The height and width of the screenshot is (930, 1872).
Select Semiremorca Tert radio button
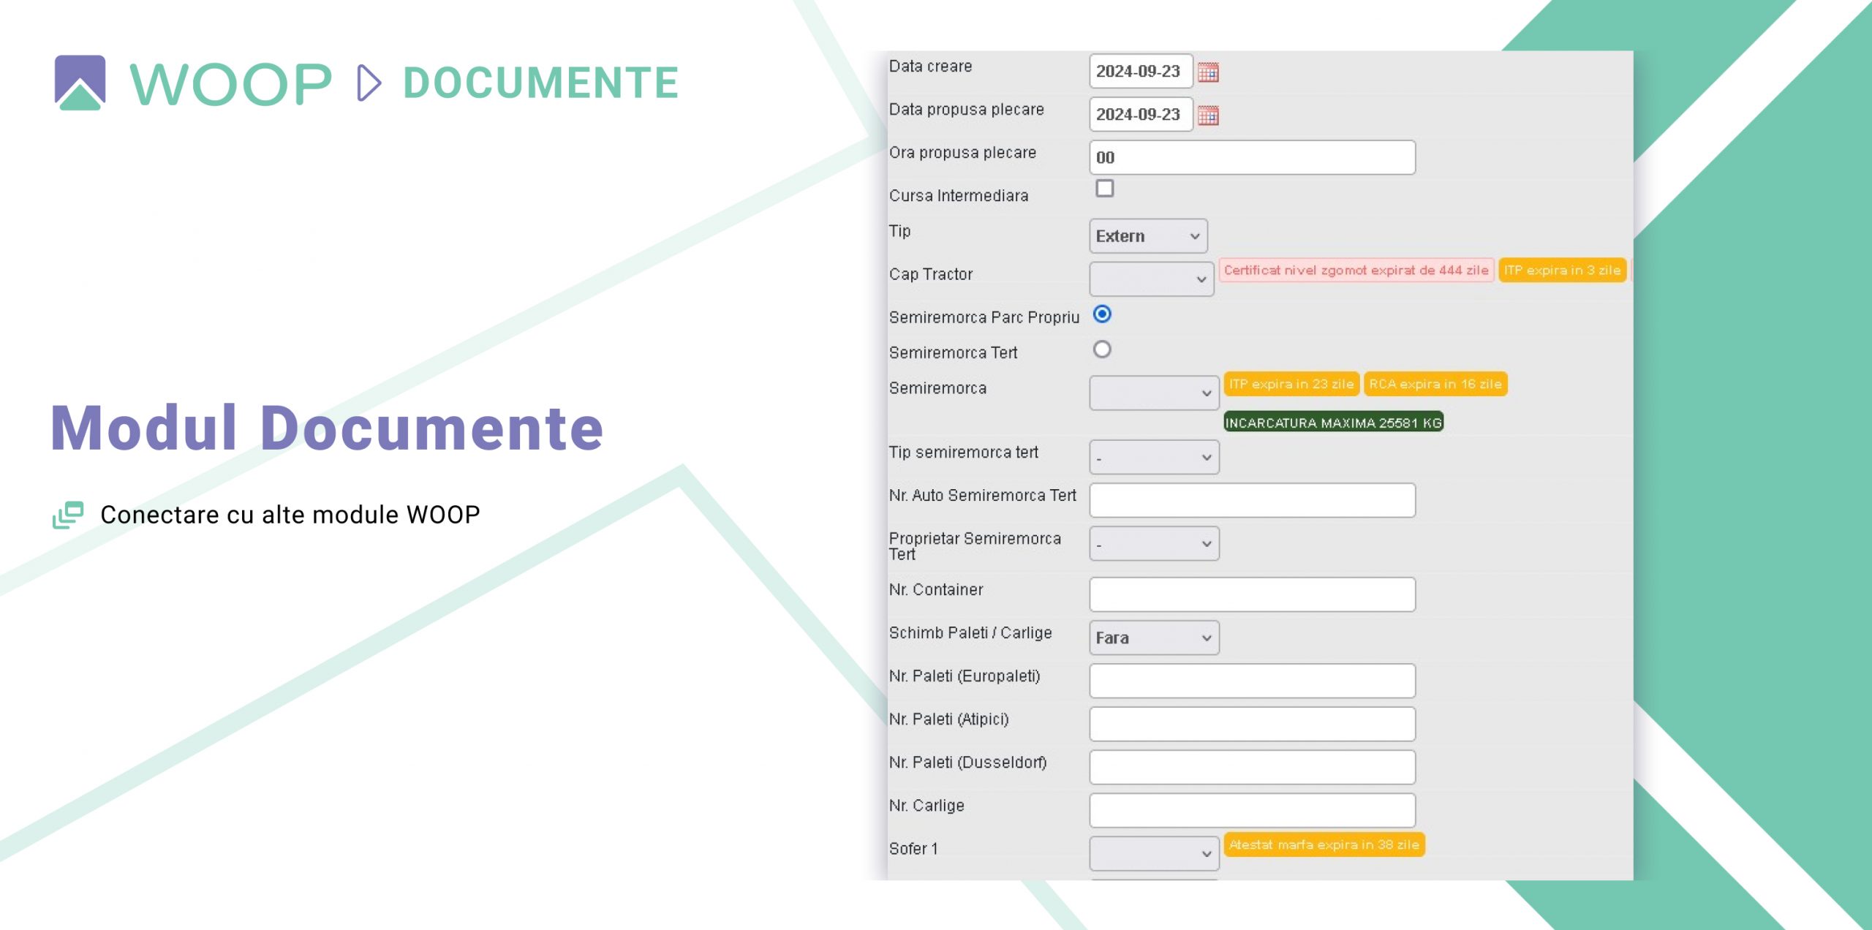pos(1102,349)
